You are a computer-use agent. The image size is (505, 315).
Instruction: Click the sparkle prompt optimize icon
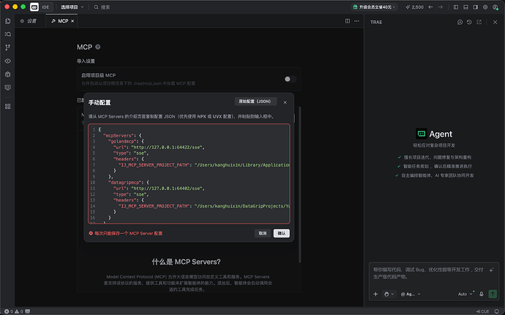pyautogui.click(x=491, y=270)
